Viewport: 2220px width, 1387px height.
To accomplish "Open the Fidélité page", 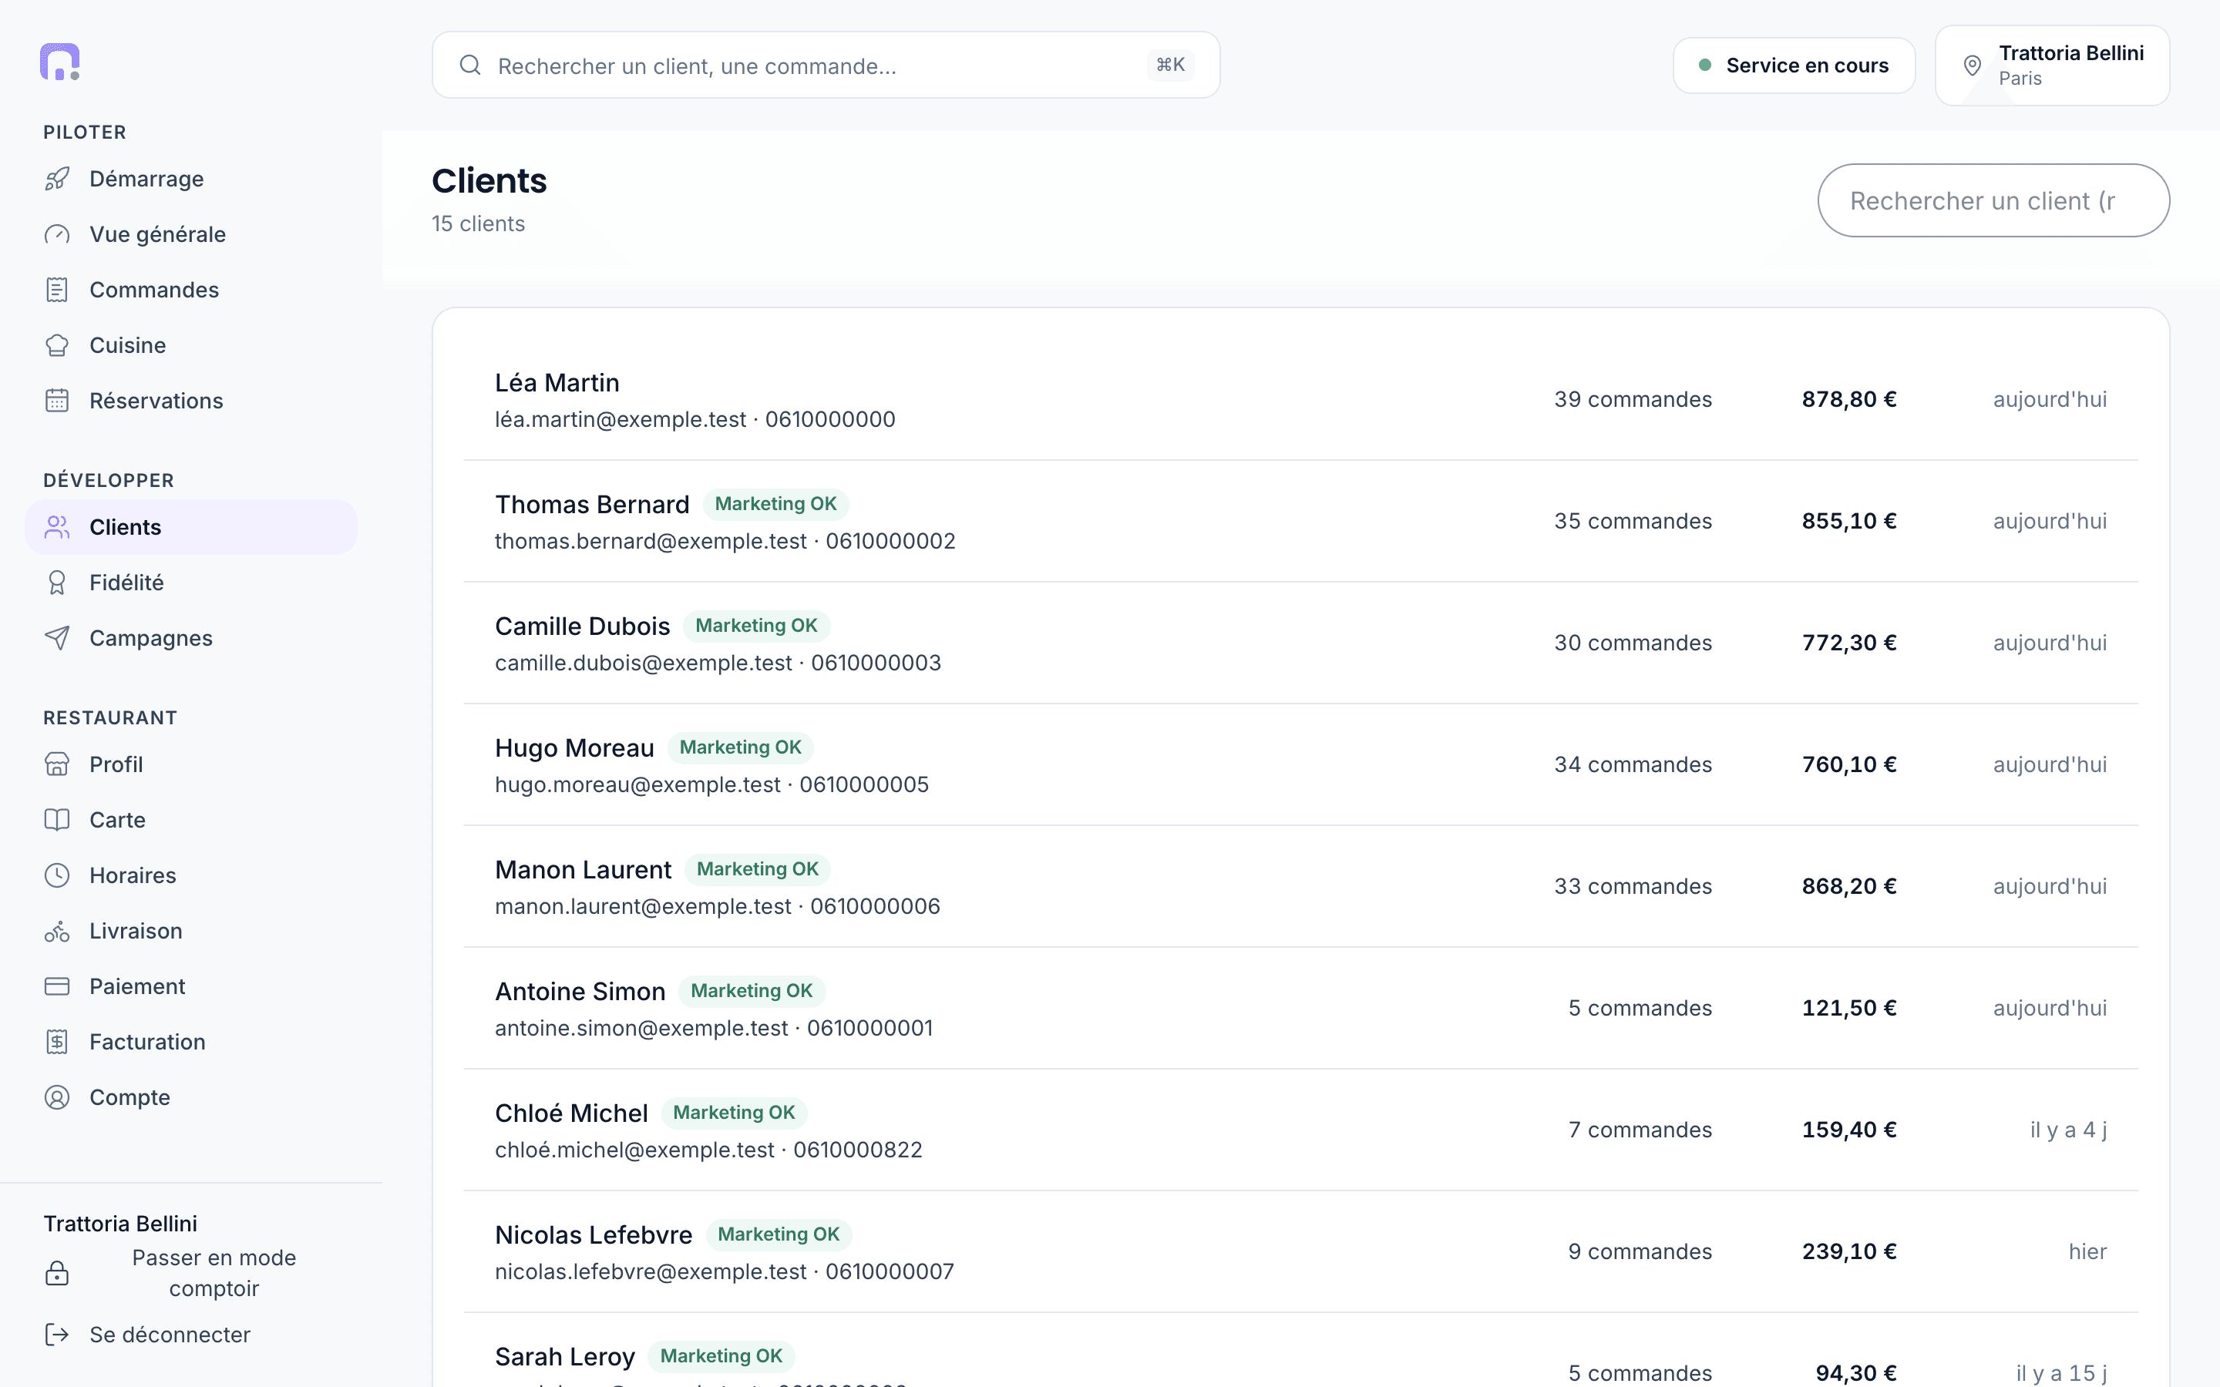I will [191, 583].
